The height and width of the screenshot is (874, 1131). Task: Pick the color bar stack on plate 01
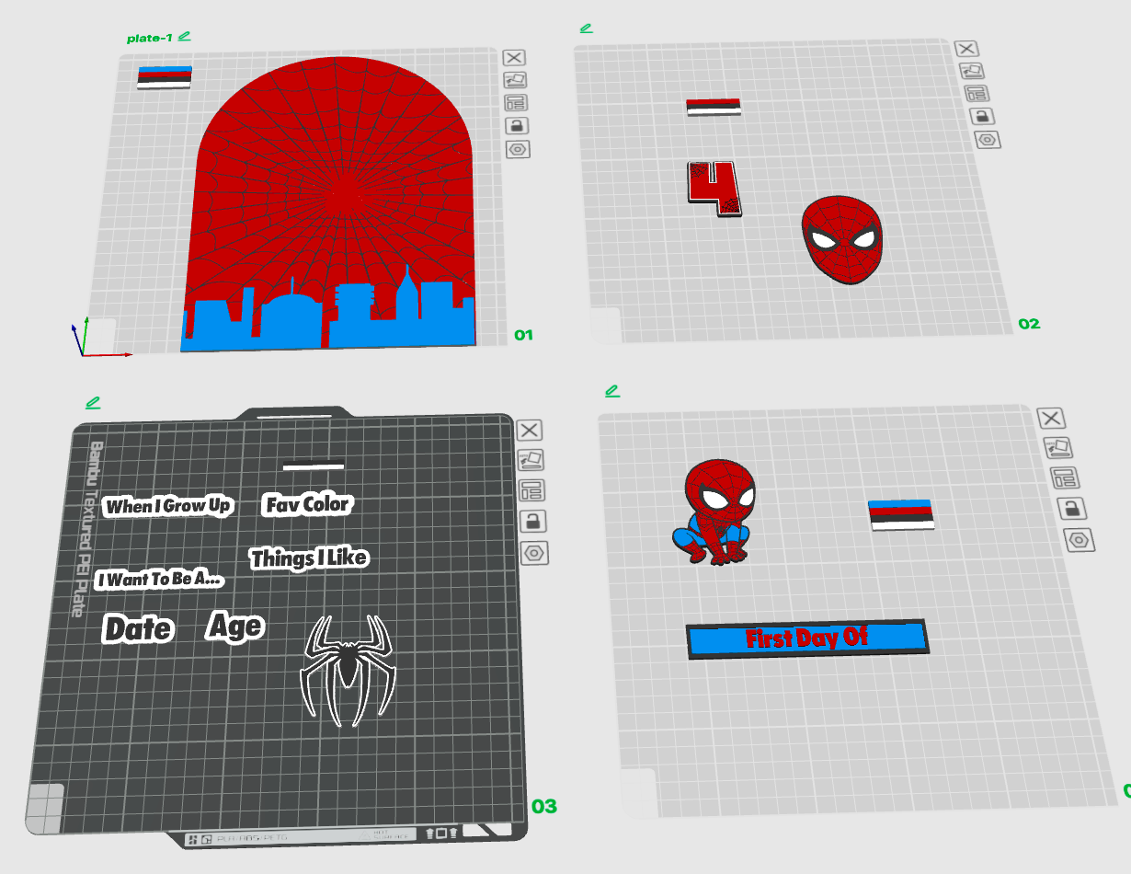coord(165,77)
